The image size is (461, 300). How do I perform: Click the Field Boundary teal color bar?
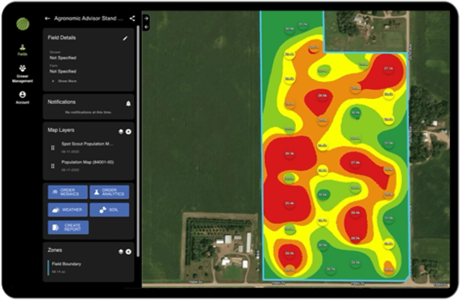[48, 267]
